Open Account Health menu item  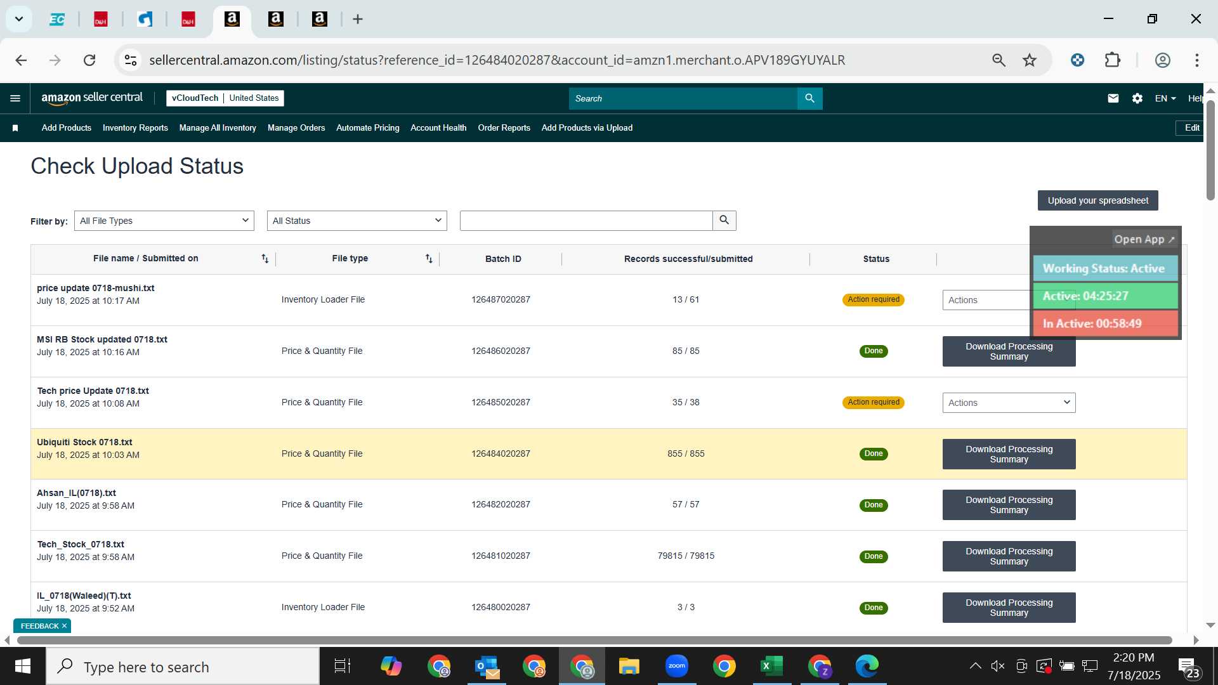tap(438, 128)
